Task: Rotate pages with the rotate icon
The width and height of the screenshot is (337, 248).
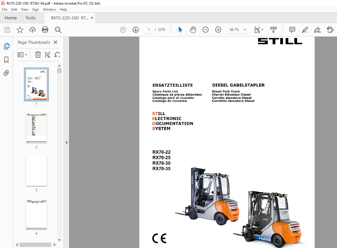Action: (x=57, y=55)
